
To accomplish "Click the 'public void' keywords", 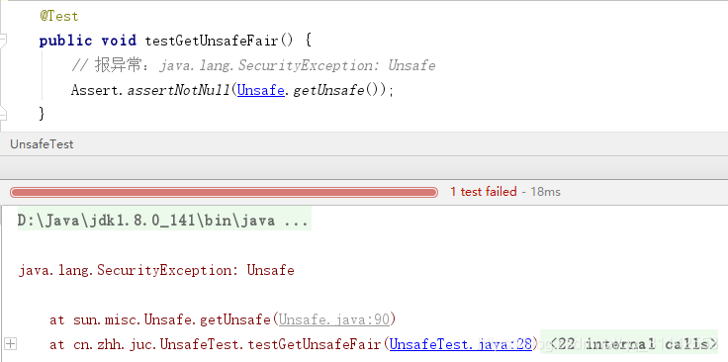I will click(x=88, y=41).
